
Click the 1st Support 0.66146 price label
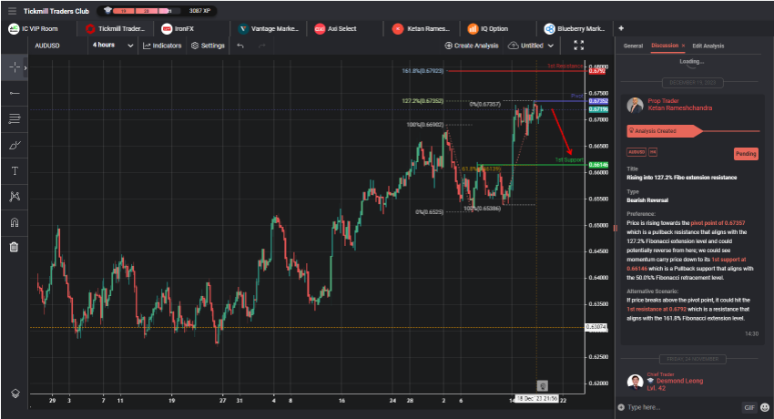point(599,165)
